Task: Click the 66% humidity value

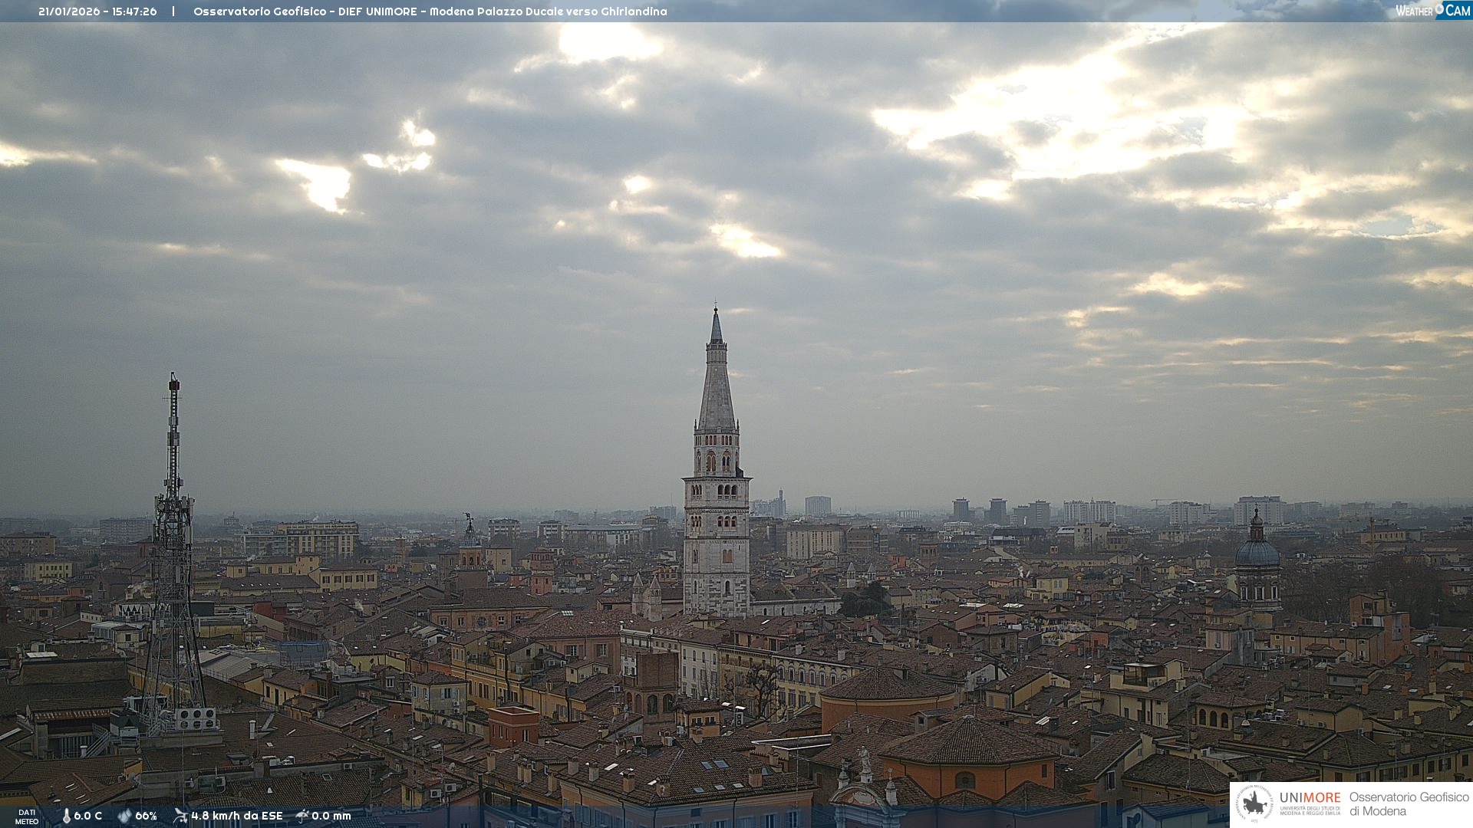Action: point(146,816)
